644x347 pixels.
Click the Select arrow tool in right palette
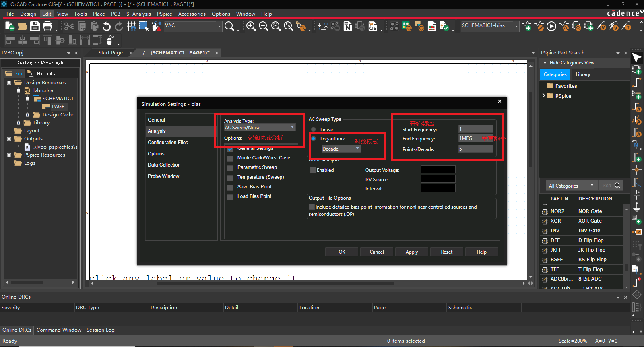(636, 57)
